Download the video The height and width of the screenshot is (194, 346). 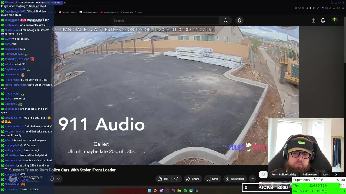[x=235, y=179]
